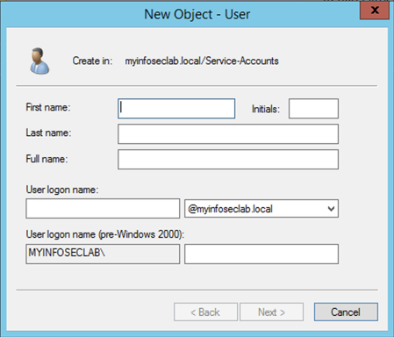Click the MYINFOSECLAB\ domain prefix box
Image resolution: width=394 pixels, height=337 pixels.
[x=103, y=254]
